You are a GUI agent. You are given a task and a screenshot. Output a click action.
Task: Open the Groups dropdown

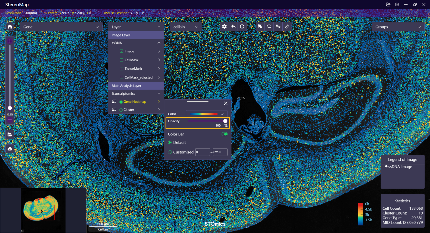[x=398, y=27]
